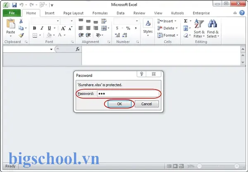Switch to the Enterprise tab
The width and height of the screenshot is (248, 172).
[x=201, y=13]
